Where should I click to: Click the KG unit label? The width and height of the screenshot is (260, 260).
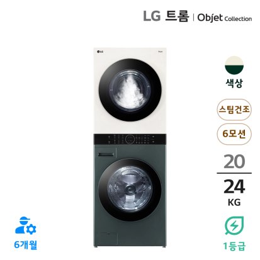[234, 203]
